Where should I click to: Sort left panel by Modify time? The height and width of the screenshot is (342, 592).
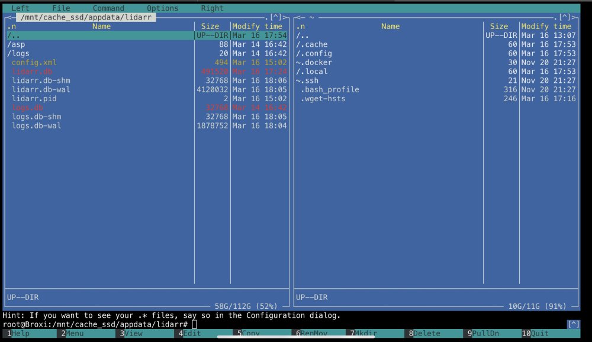pyautogui.click(x=257, y=27)
